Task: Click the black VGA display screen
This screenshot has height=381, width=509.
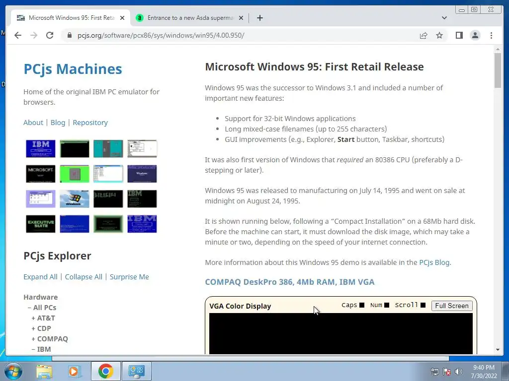Action: (341, 333)
